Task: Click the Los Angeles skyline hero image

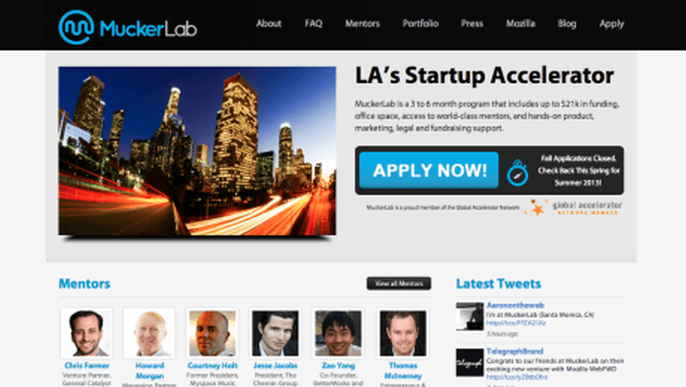Action: (x=197, y=152)
